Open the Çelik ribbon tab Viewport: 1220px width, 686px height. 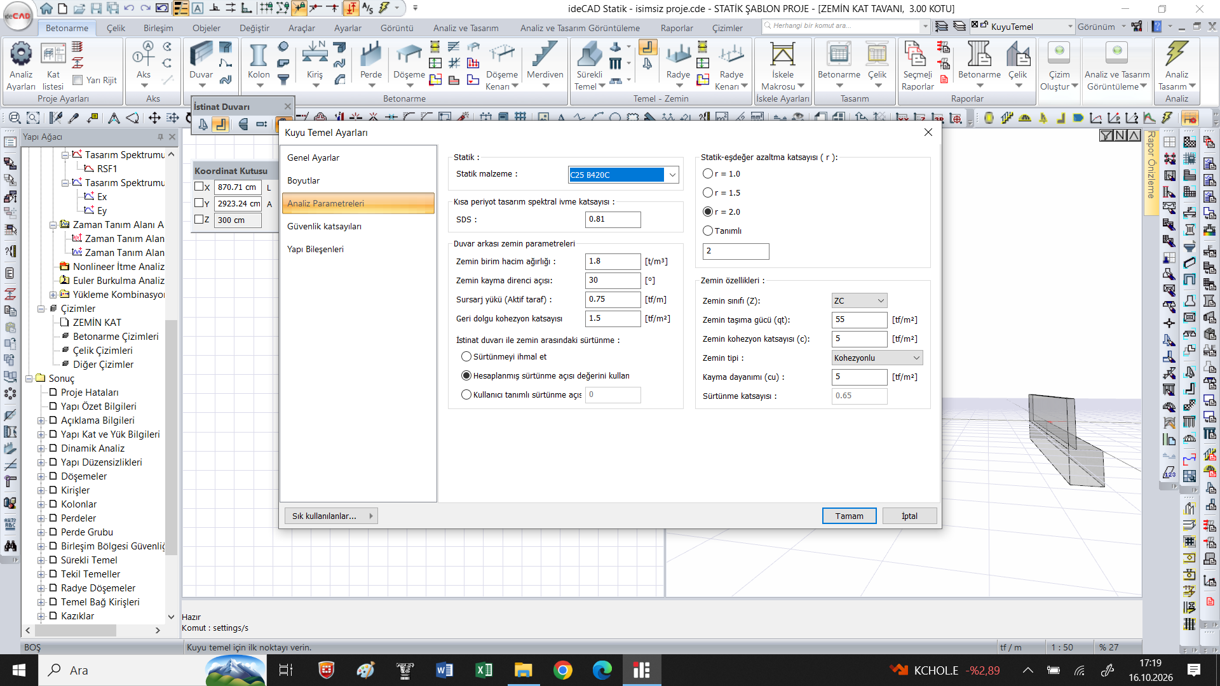(x=116, y=28)
